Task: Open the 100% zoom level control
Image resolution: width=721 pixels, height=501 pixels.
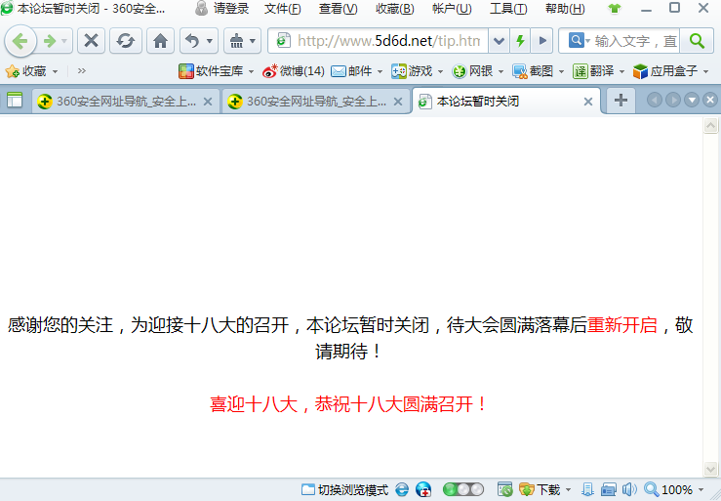Action: pyautogui.click(x=674, y=489)
